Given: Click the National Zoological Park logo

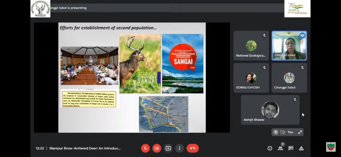Looking at the screenshot, I should tap(40, 9).
